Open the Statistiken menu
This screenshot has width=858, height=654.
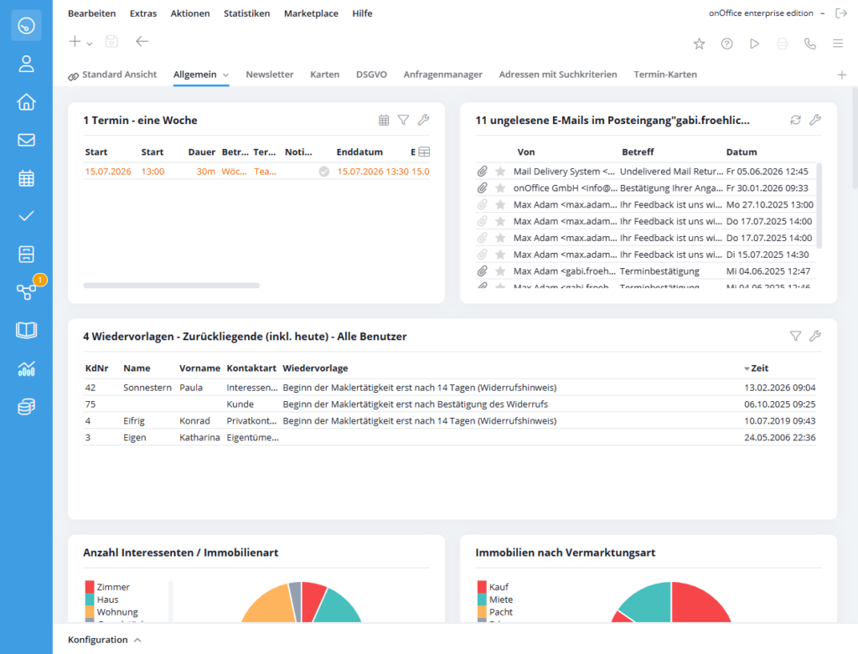pyautogui.click(x=247, y=13)
